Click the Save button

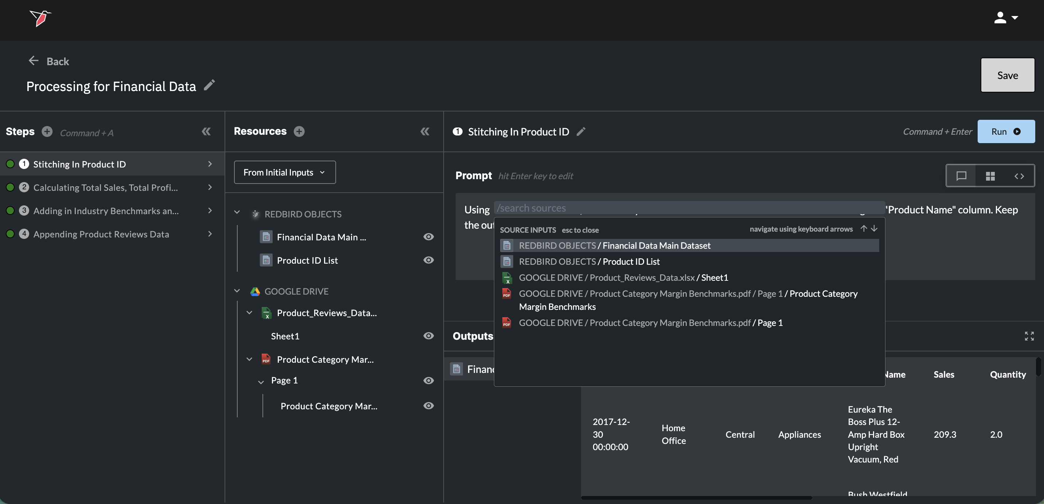[1007, 75]
